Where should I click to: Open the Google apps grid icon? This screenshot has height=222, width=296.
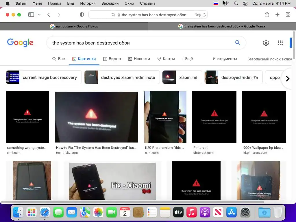(x=280, y=43)
